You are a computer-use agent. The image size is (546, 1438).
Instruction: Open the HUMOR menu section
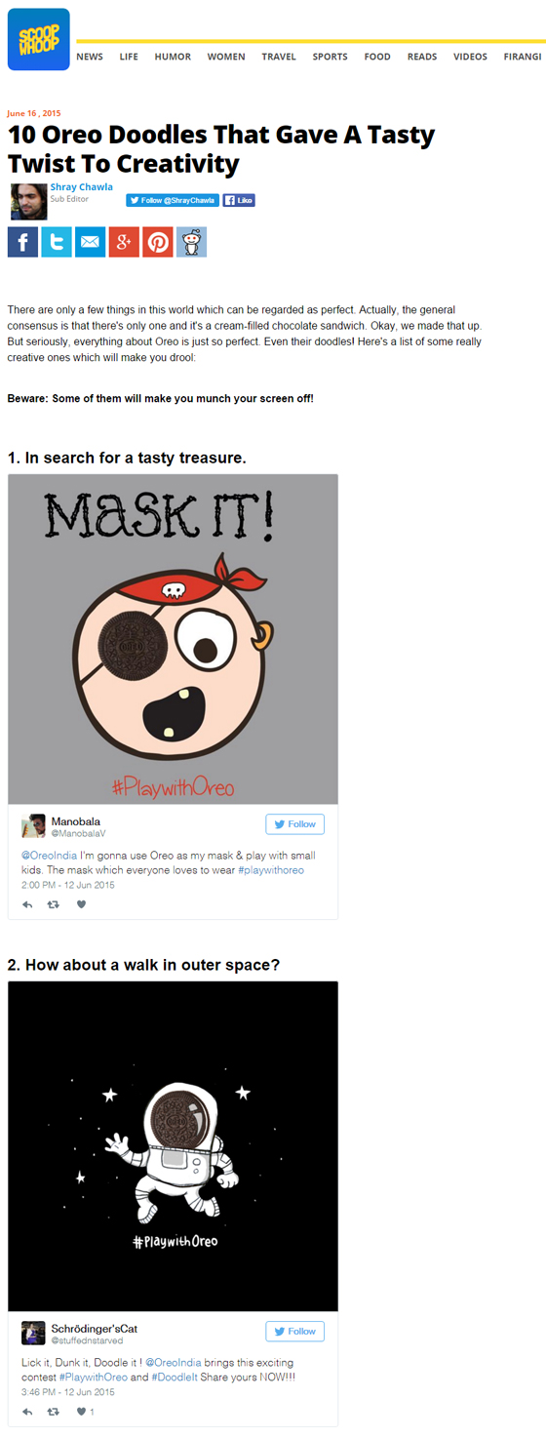tap(173, 57)
